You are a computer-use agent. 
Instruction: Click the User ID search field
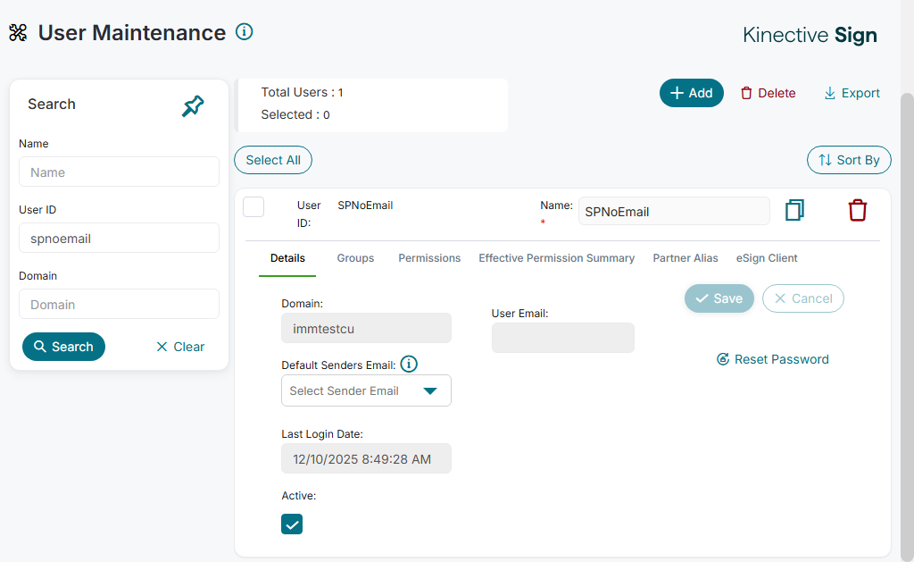pyautogui.click(x=119, y=239)
